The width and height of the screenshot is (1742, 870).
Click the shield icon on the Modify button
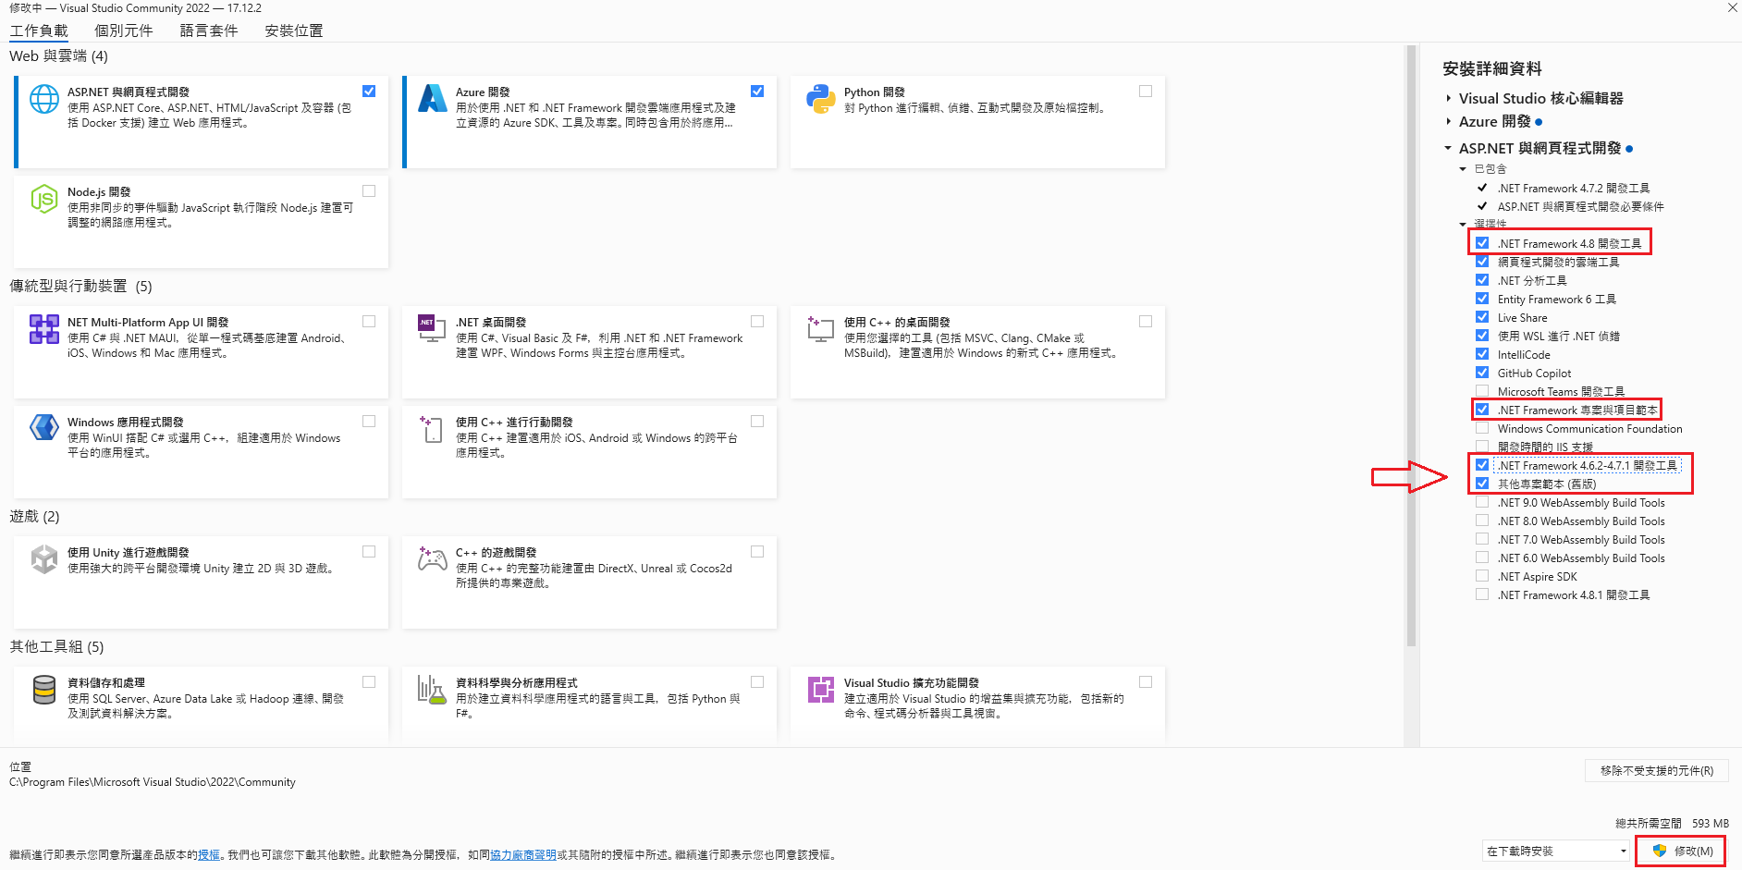tap(1660, 851)
